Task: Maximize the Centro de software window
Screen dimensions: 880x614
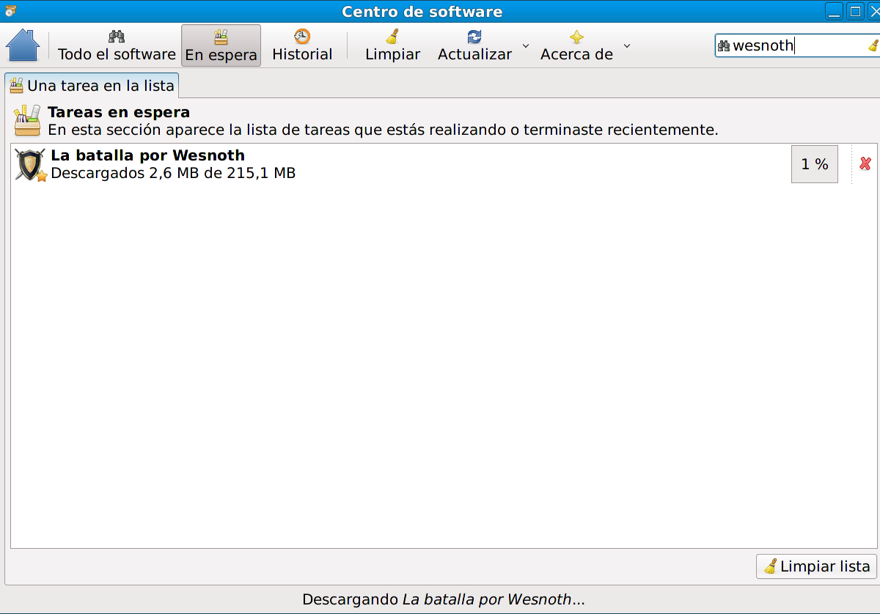Action: click(x=855, y=11)
